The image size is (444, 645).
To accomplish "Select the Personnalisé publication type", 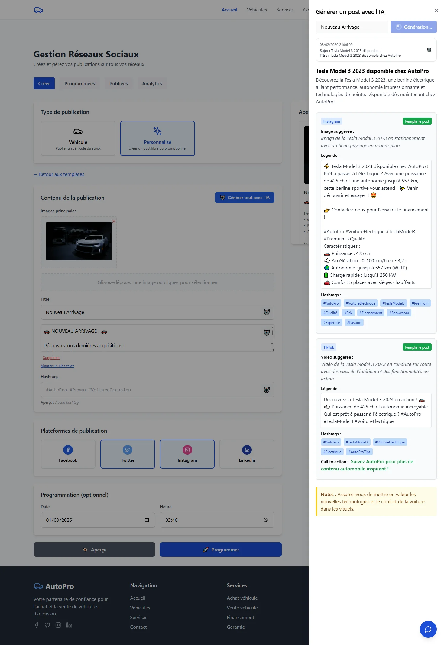I will point(157,138).
